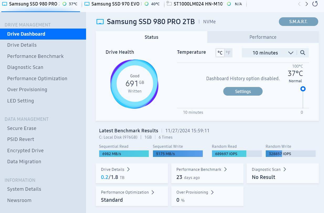
Task: Open the S.M.A.R.T. button
Action: pos(298,21)
